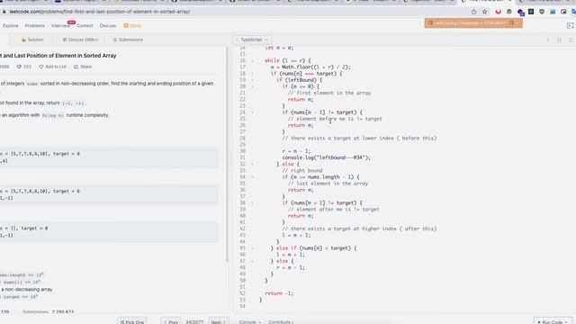This screenshot has height=324, width=576.
Task: Bookmark this page with the star icon
Action: 484,12
